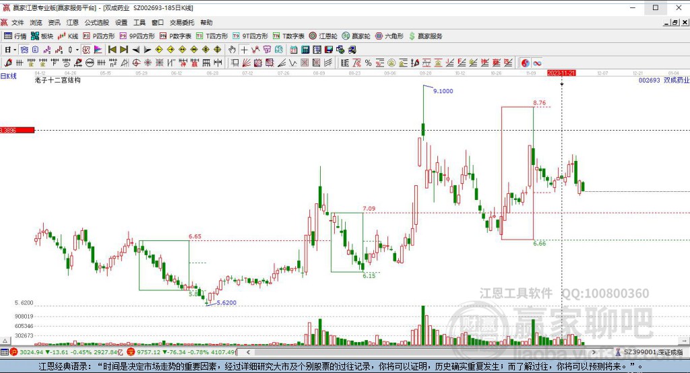This screenshot has height=373, width=690.
Task: Click the 2023-11-21 date marker
Action: tap(561, 73)
